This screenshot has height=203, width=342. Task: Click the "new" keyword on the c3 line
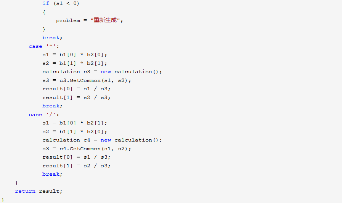click(106, 72)
